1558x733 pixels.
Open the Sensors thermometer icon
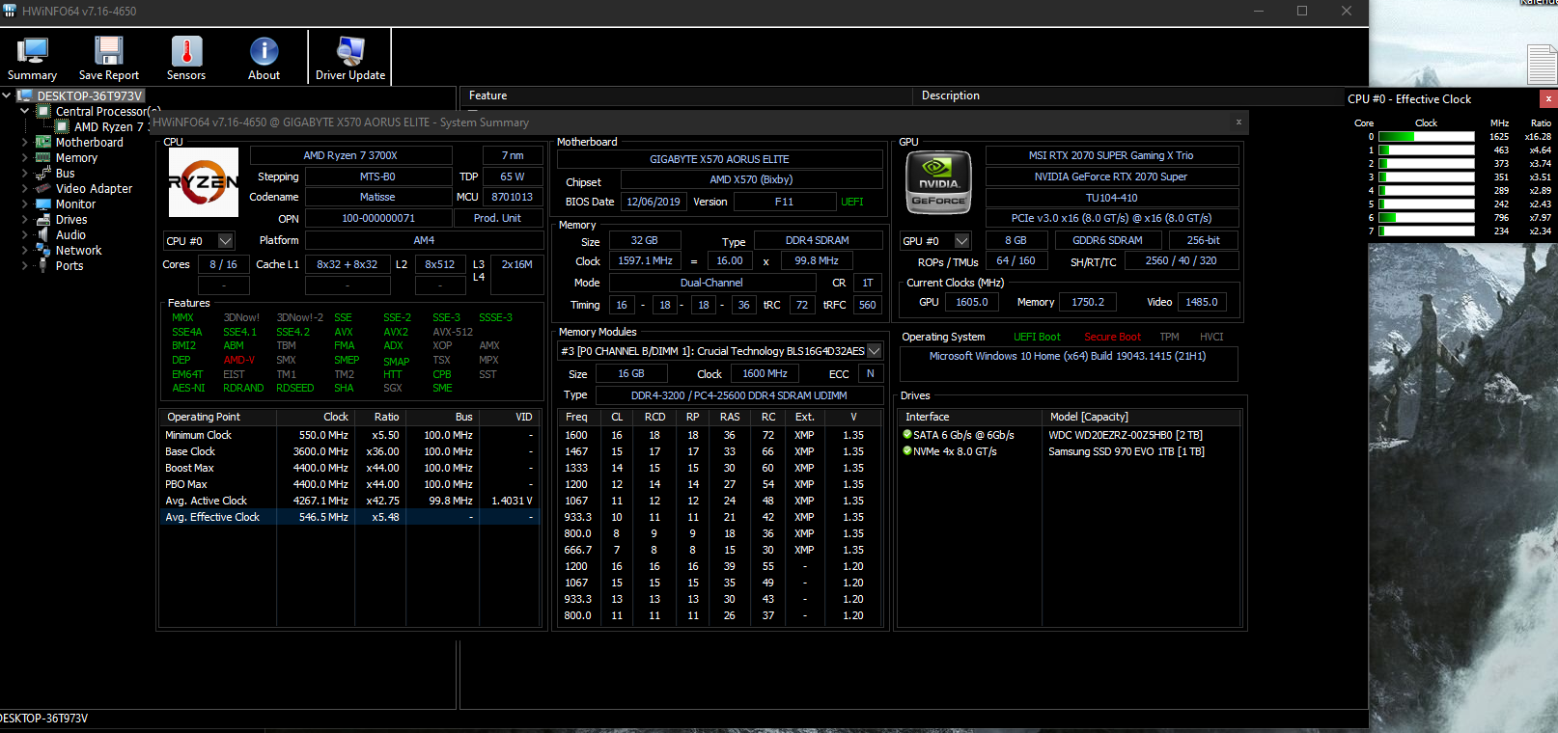(x=186, y=51)
